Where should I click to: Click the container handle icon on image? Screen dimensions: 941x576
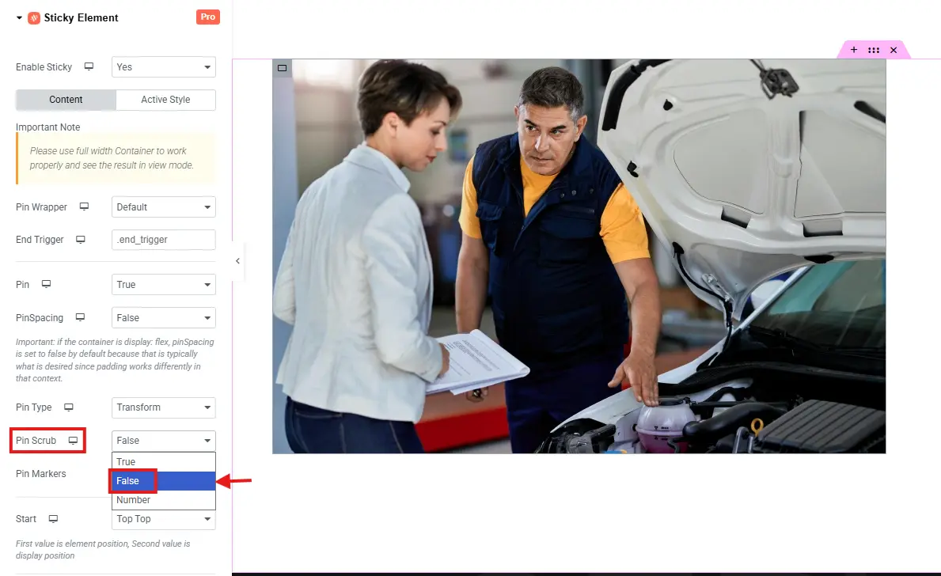[282, 68]
